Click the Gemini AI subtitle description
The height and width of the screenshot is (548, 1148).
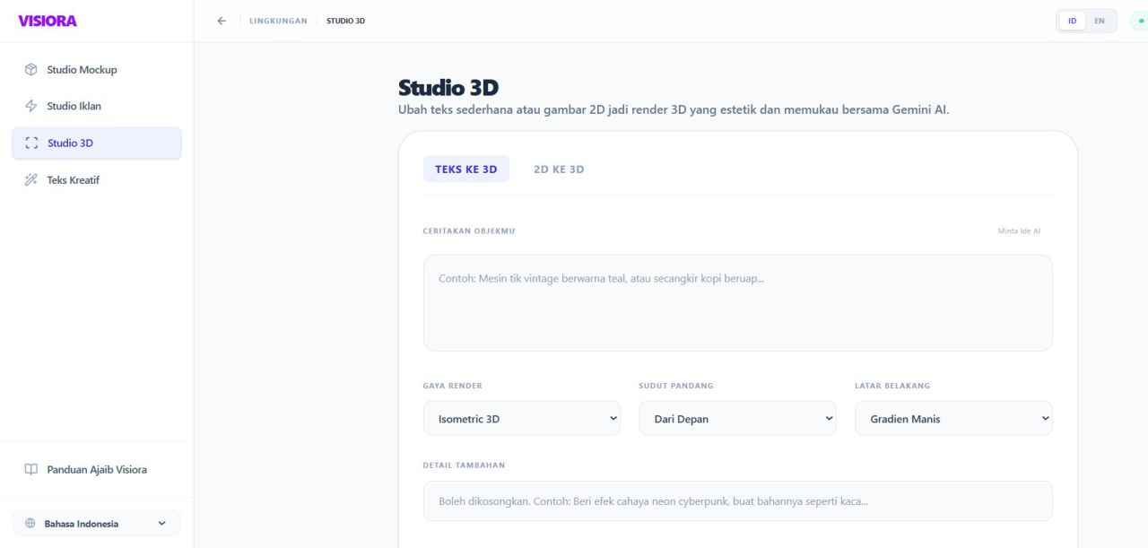pyautogui.click(x=674, y=109)
